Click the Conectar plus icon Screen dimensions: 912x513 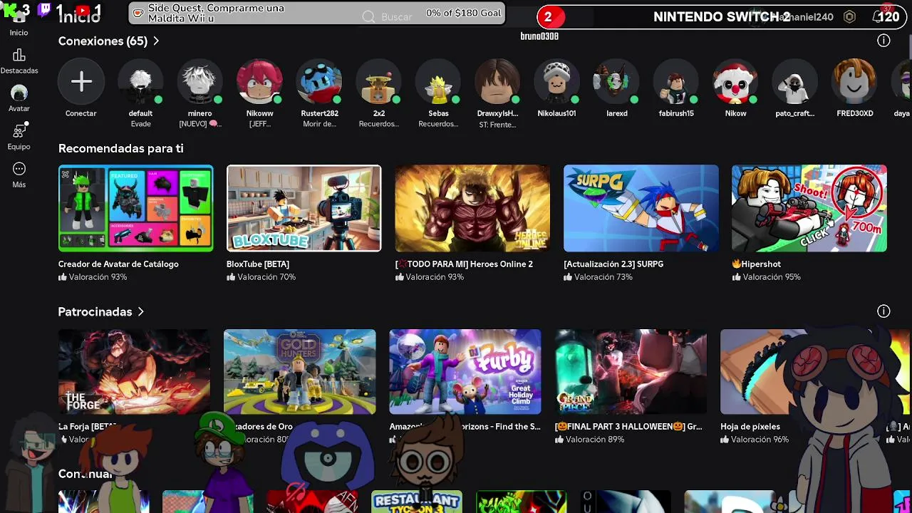coord(81,82)
